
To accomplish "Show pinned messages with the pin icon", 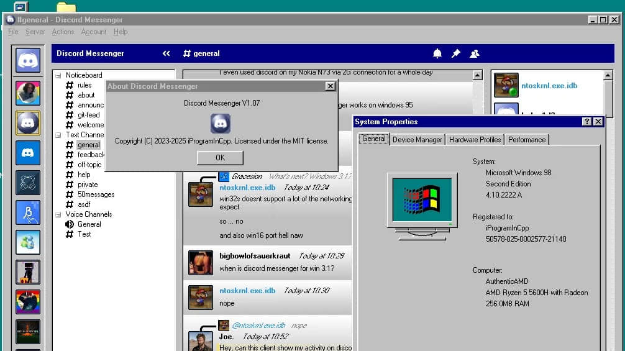I will (455, 53).
